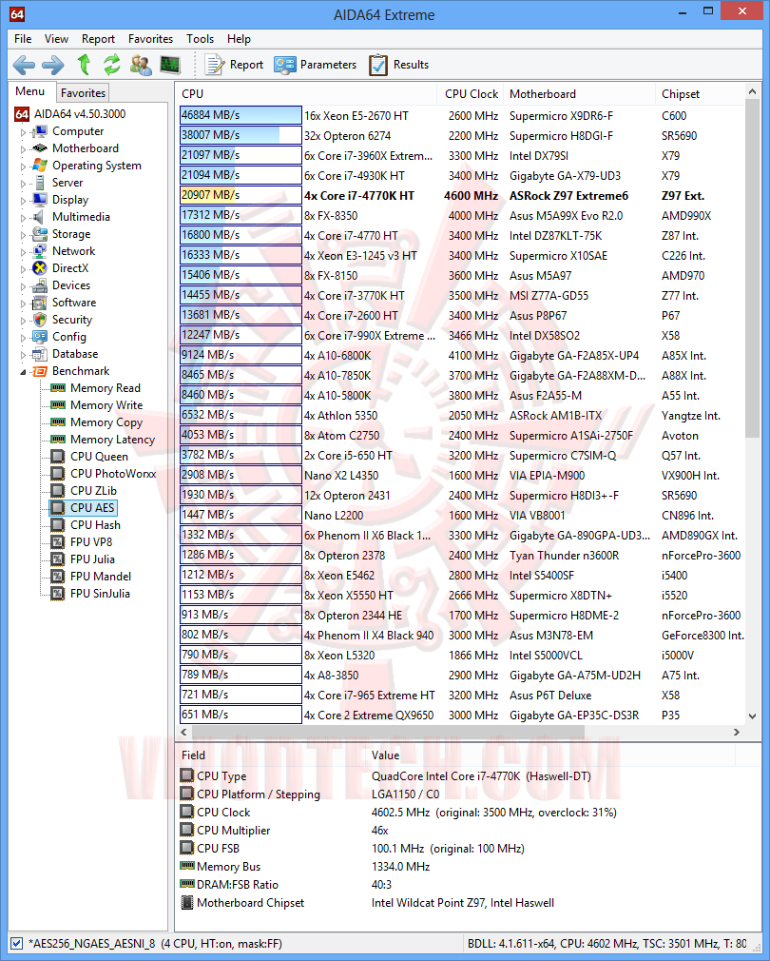The image size is (770, 961).
Task: Open the Memory Copy benchmark
Action: [106, 422]
